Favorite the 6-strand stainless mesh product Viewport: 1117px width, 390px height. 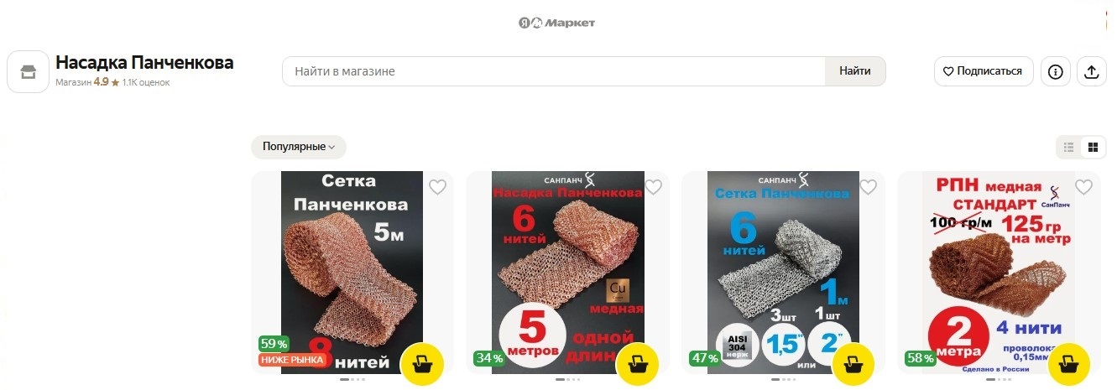click(x=868, y=187)
